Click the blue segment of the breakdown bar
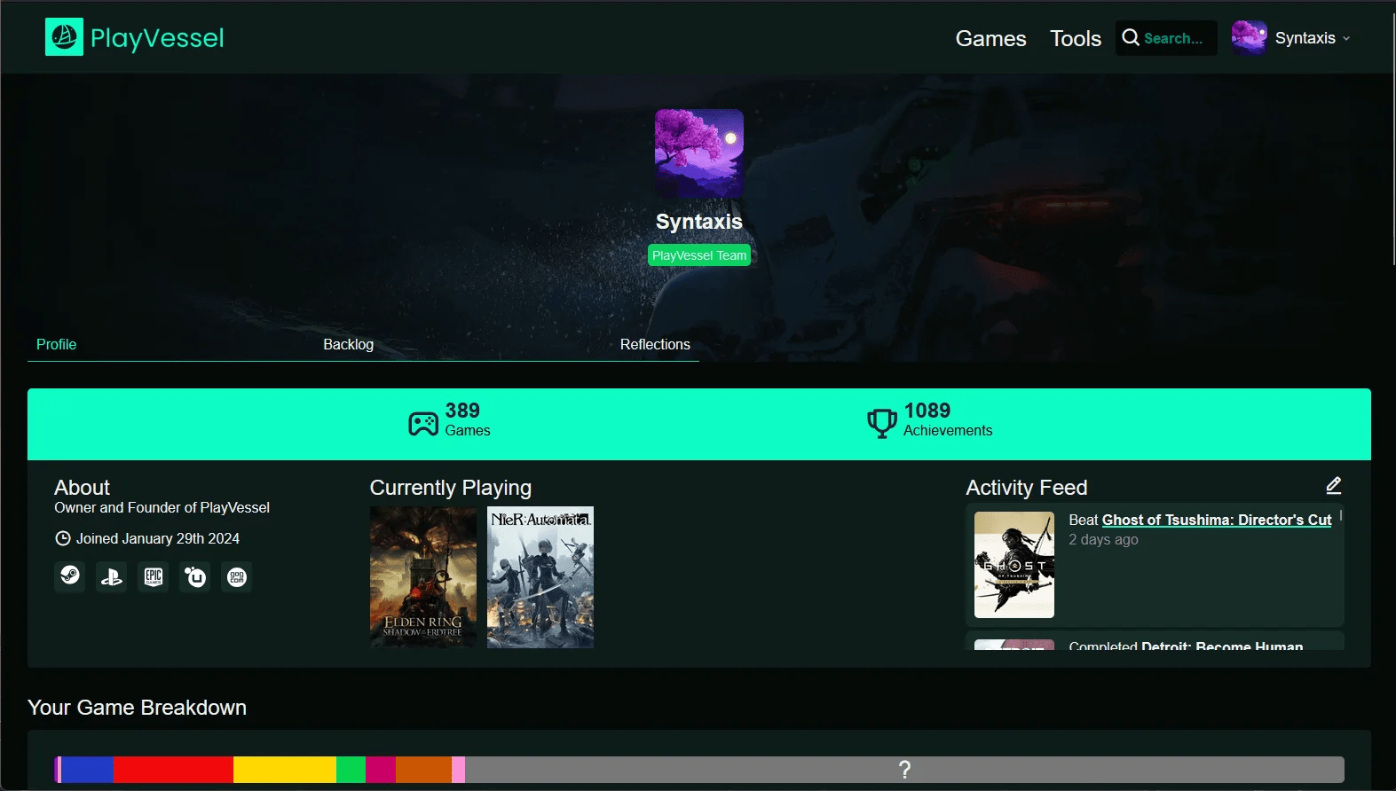This screenshot has width=1396, height=791. (x=87, y=770)
